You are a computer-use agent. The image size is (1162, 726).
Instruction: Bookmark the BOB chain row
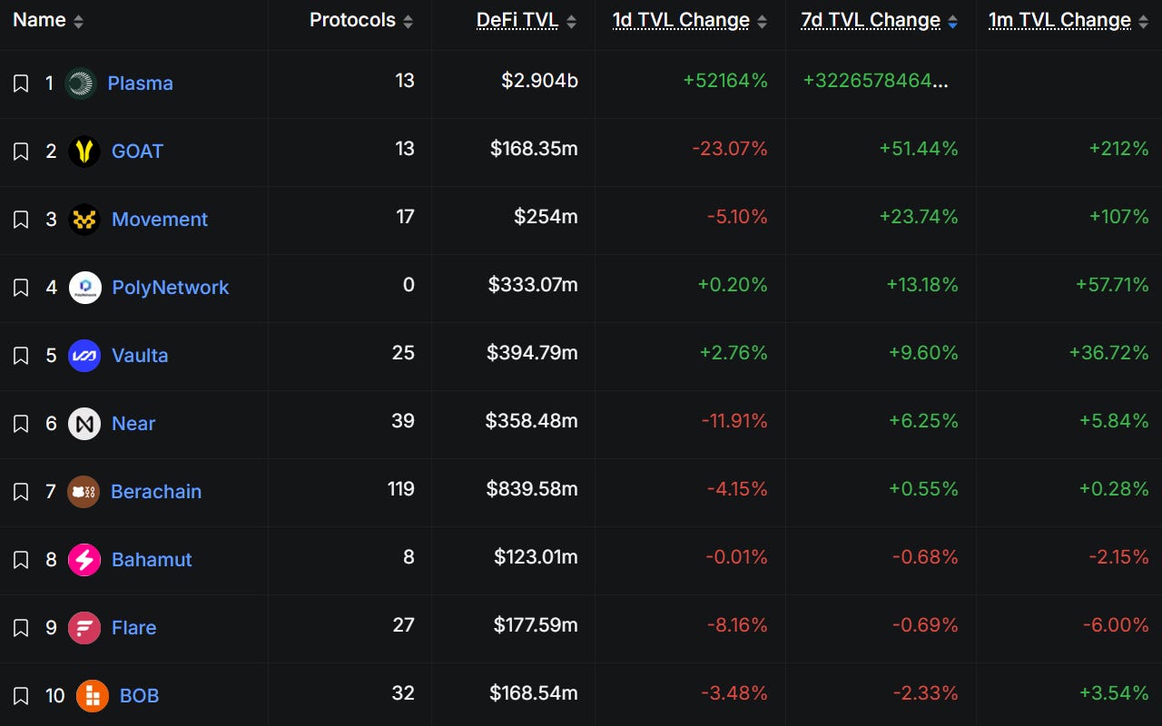coord(21,696)
